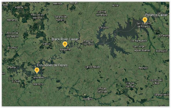
Task: Click the Baygorria place label
Action: point(65,50)
